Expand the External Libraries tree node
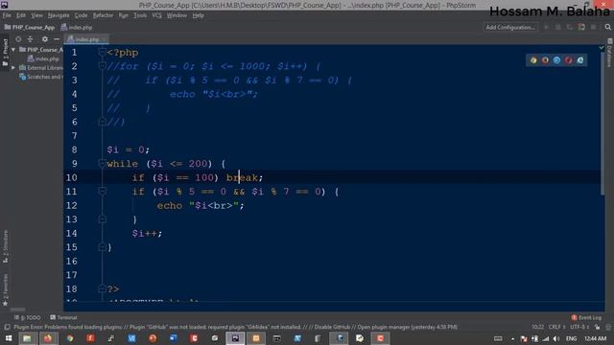This screenshot has width=614, height=345. pos(13,68)
